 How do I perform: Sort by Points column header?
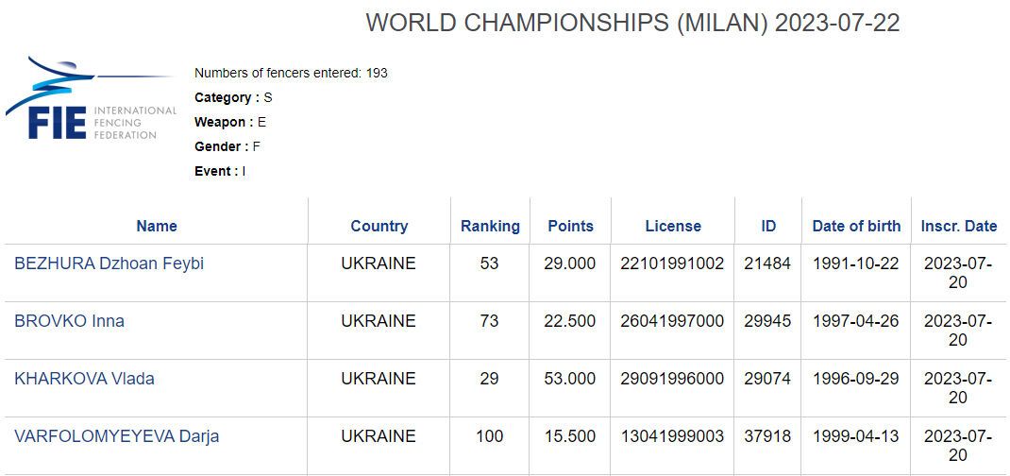570,226
